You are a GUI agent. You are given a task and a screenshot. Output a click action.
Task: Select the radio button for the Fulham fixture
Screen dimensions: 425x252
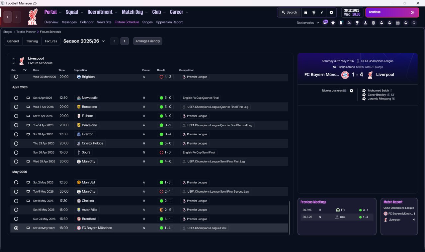point(16,116)
